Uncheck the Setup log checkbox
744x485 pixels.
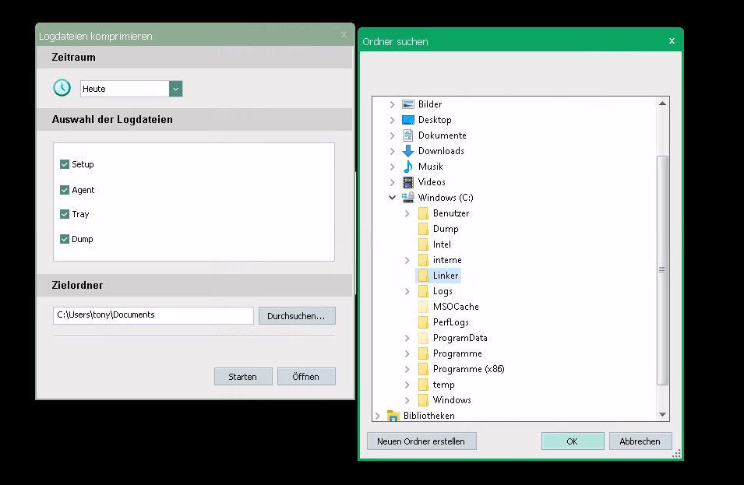[x=65, y=164]
